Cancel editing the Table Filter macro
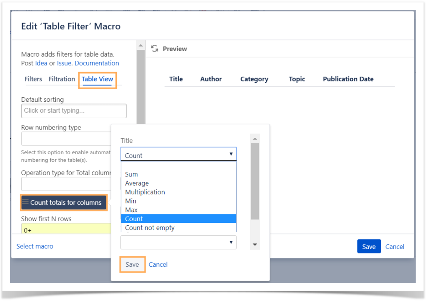Image resolution: width=429 pixels, height=302 pixels. (x=394, y=246)
